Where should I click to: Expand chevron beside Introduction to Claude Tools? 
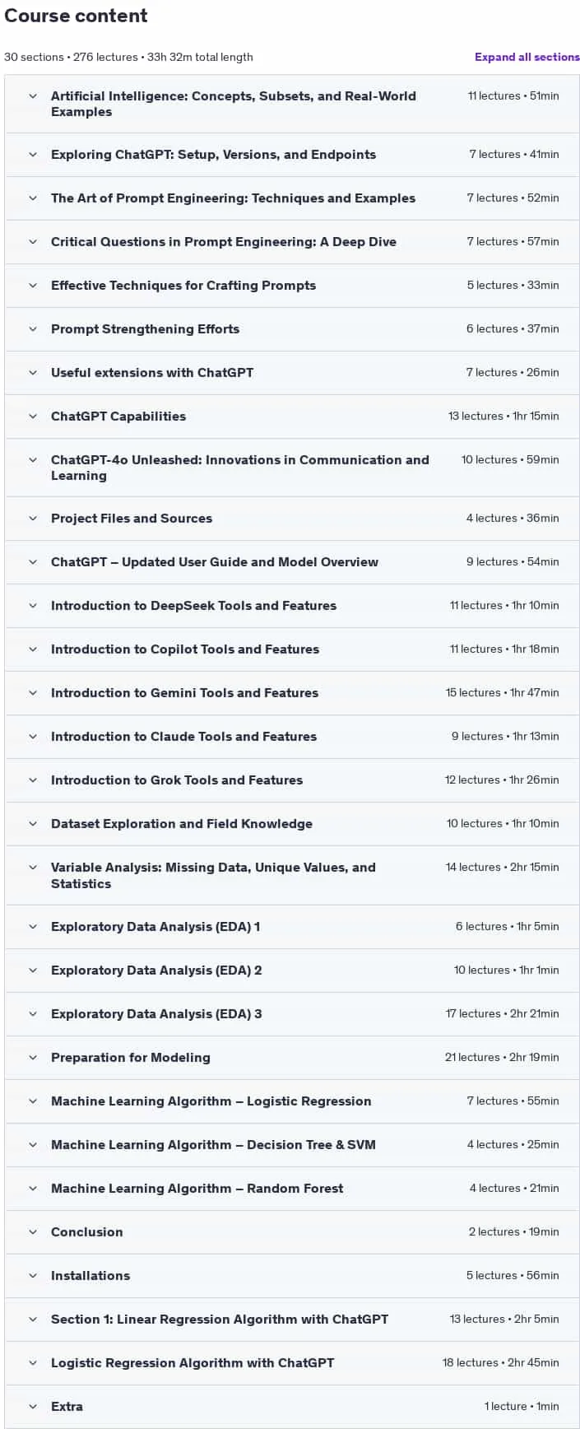pyautogui.click(x=33, y=737)
